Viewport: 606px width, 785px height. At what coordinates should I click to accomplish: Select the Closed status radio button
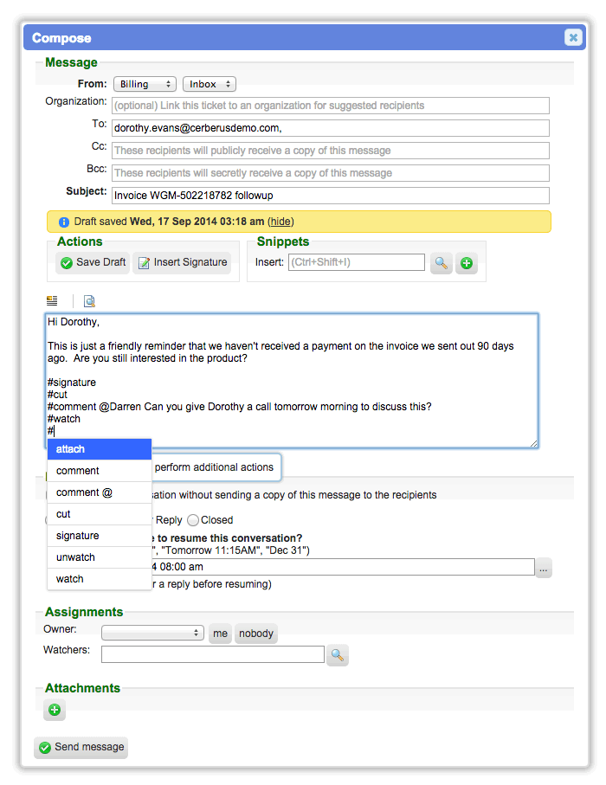(193, 521)
